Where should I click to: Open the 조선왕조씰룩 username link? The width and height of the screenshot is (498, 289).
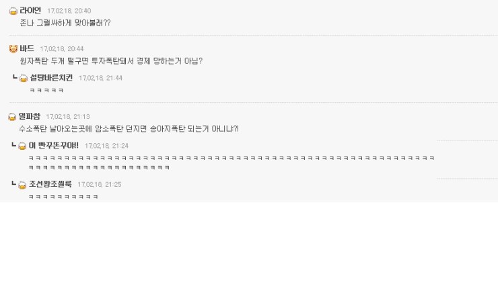pos(50,184)
